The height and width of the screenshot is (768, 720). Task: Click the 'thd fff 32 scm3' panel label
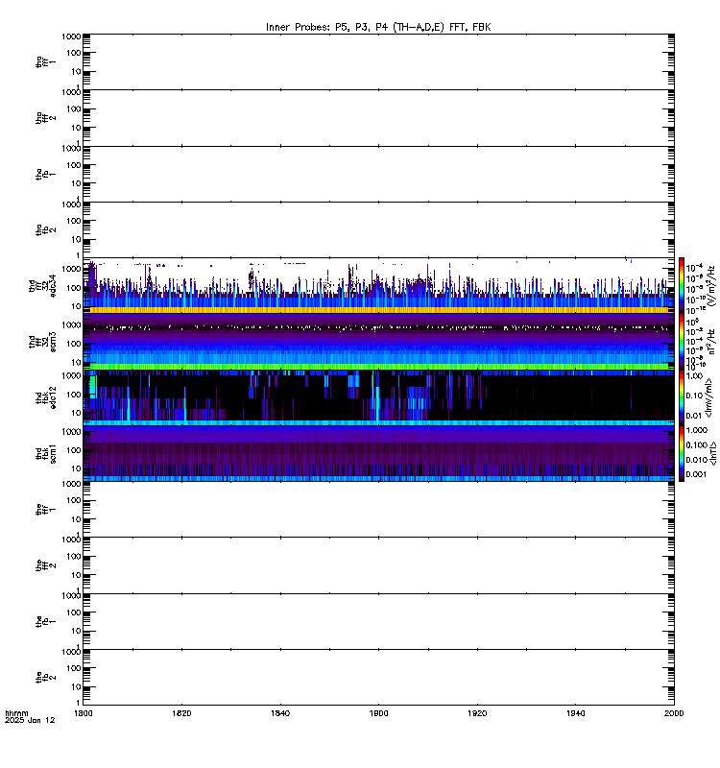[x=42, y=342]
